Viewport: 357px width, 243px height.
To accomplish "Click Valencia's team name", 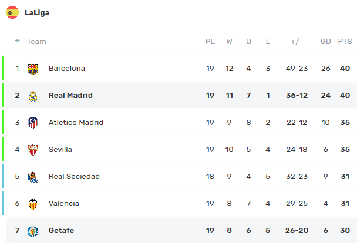I will [x=64, y=204].
